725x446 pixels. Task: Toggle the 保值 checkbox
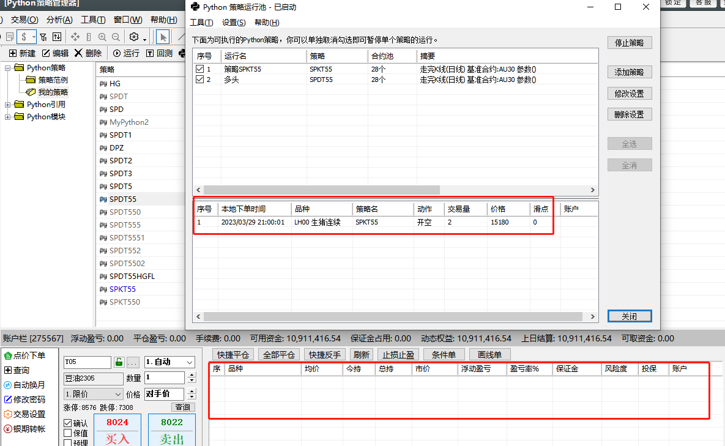click(x=68, y=433)
